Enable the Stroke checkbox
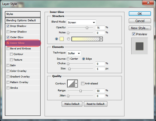Image resolution: width=156 pixels, height=121 pixels. point(8,88)
